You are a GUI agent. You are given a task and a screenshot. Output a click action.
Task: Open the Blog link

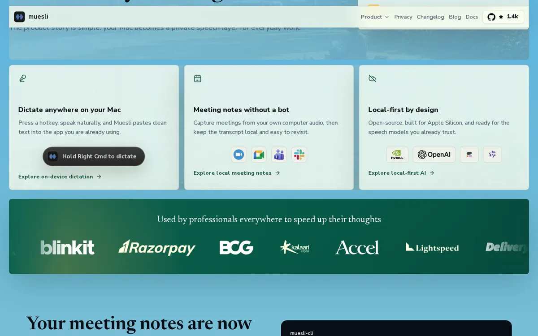point(455,17)
